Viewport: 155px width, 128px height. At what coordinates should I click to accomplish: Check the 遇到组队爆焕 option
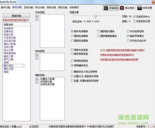[98, 31]
